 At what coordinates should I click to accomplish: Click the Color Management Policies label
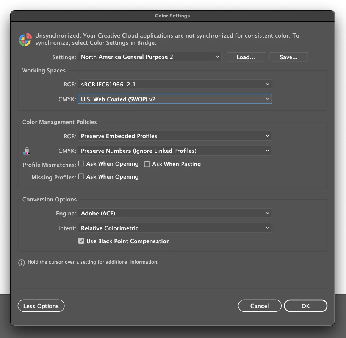59,122
